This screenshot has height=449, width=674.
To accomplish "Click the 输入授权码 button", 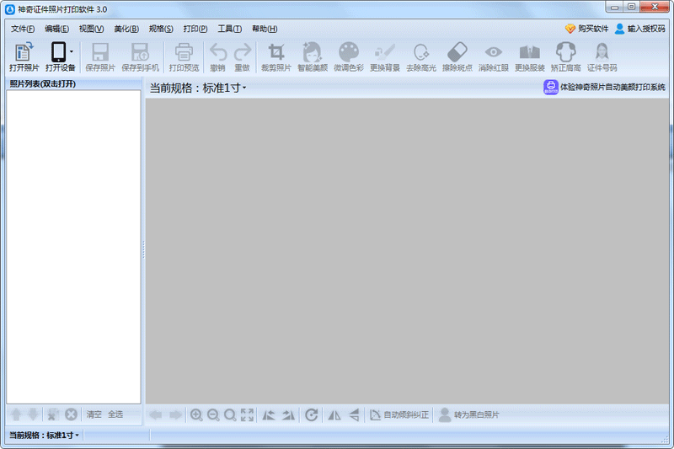I will pyautogui.click(x=640, y=29).
